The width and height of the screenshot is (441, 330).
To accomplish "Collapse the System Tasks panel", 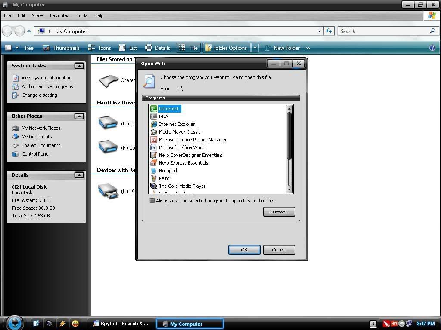I will point(79,66).
